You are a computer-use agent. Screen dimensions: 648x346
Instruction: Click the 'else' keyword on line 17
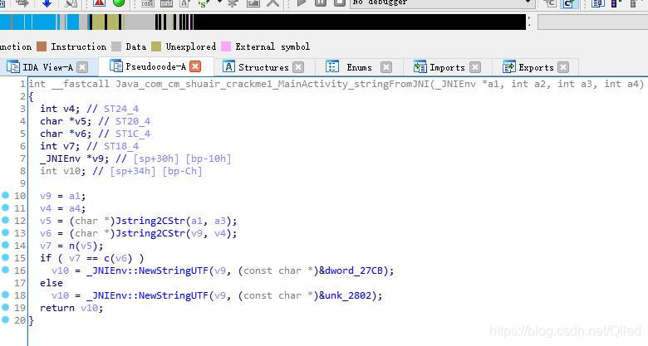(x=52, y=283)
